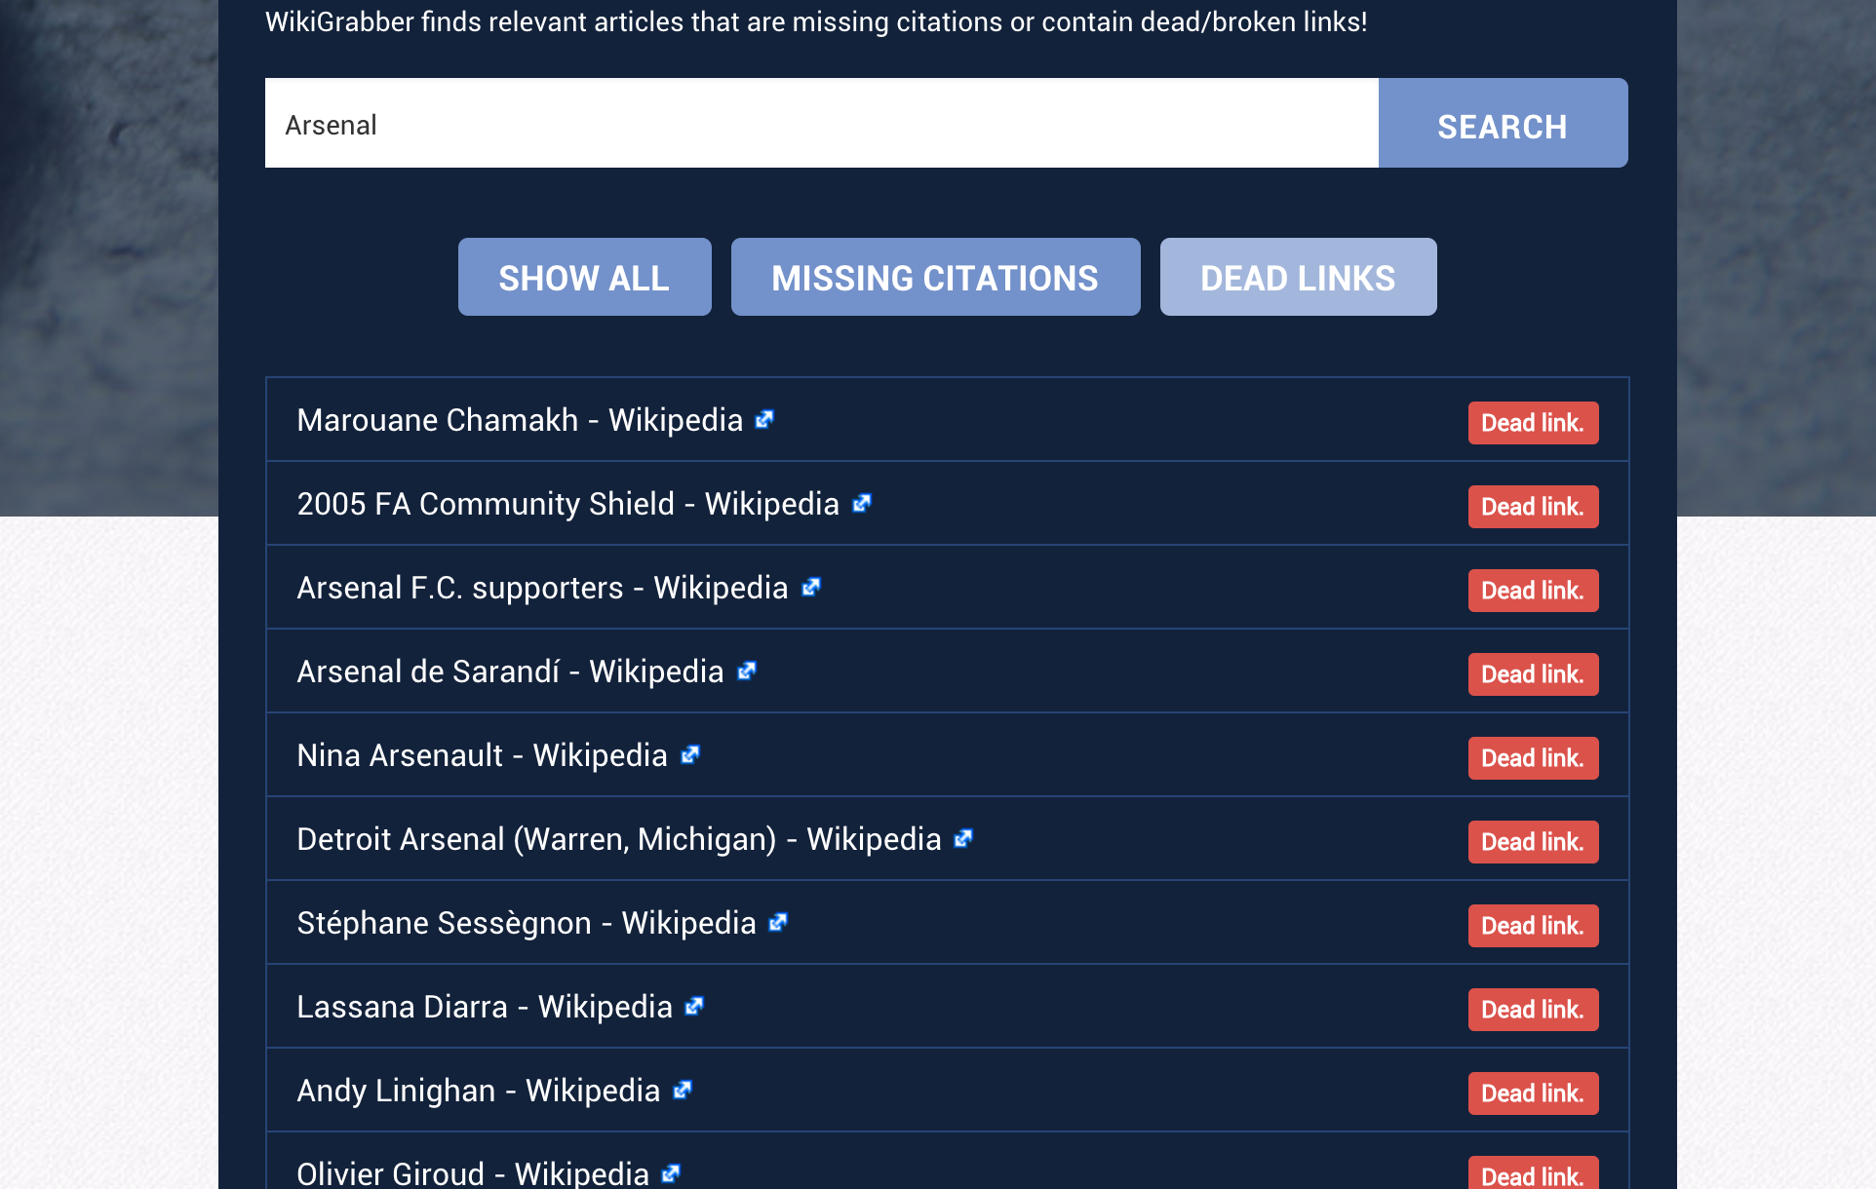Click the SEARCH button

(1503, 123)
